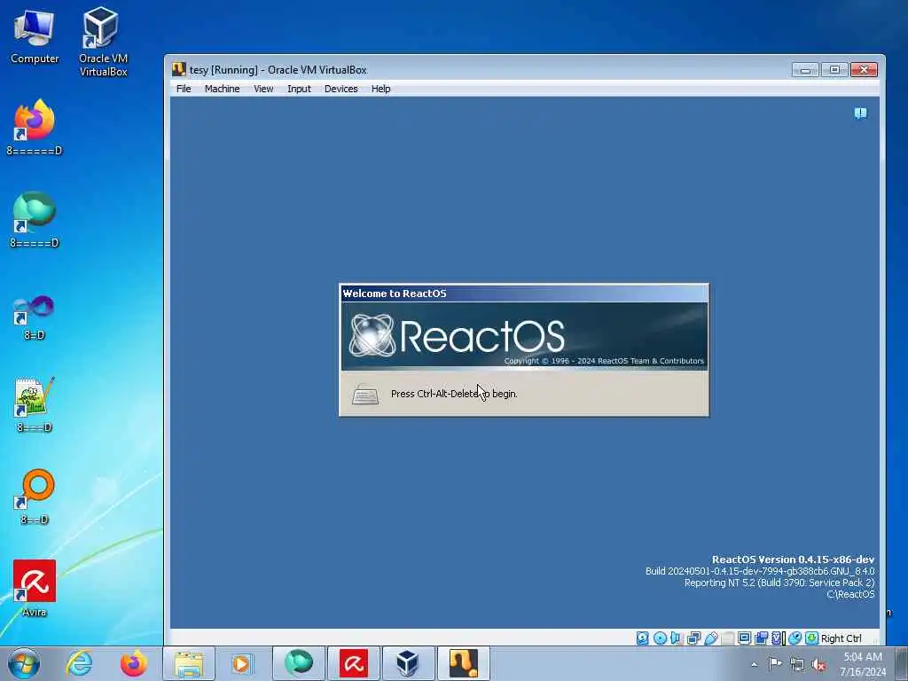Click the USB devices icon in VM status bar
This screenshot has height=681, width=908.
coord(710,638)
